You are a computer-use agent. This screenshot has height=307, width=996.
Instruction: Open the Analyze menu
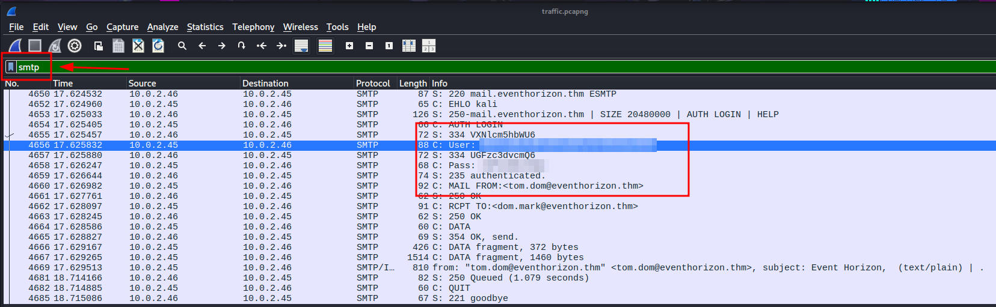[x=162, y=27]
